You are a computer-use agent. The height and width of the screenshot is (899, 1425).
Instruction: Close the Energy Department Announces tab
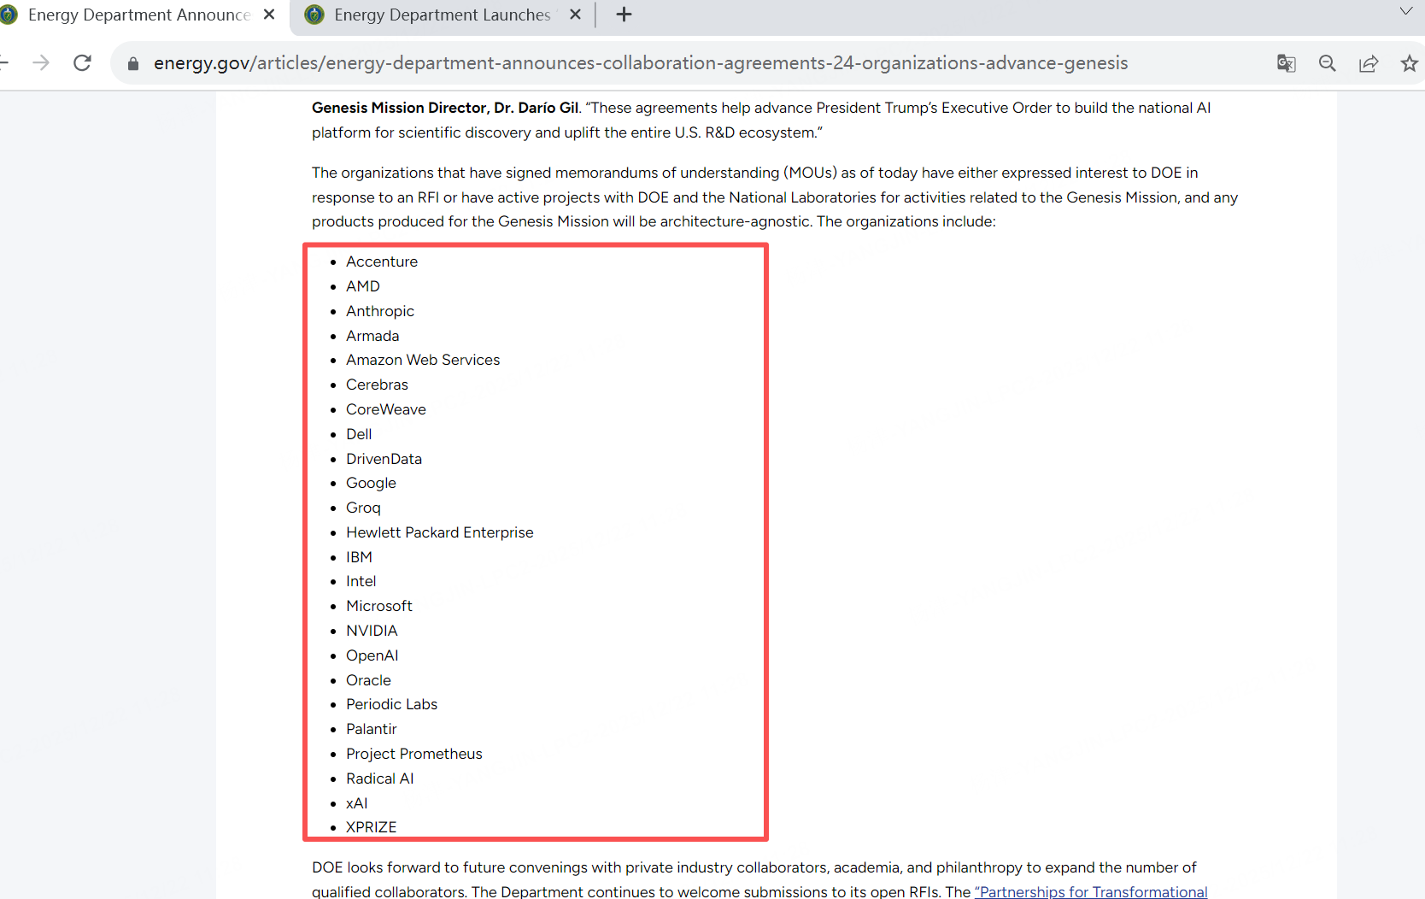[x=269, y=15]
